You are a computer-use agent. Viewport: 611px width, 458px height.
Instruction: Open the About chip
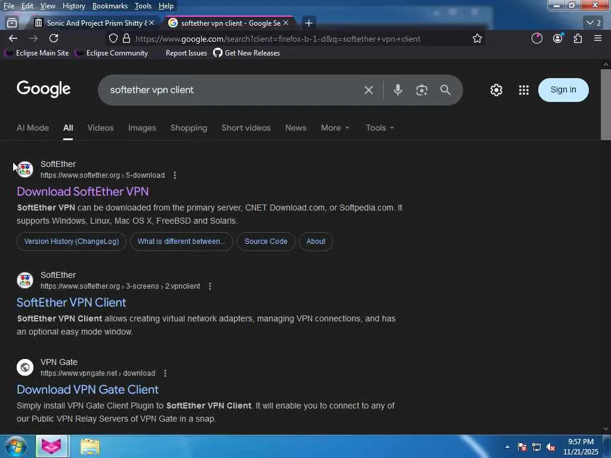click(x=316, y=242)
